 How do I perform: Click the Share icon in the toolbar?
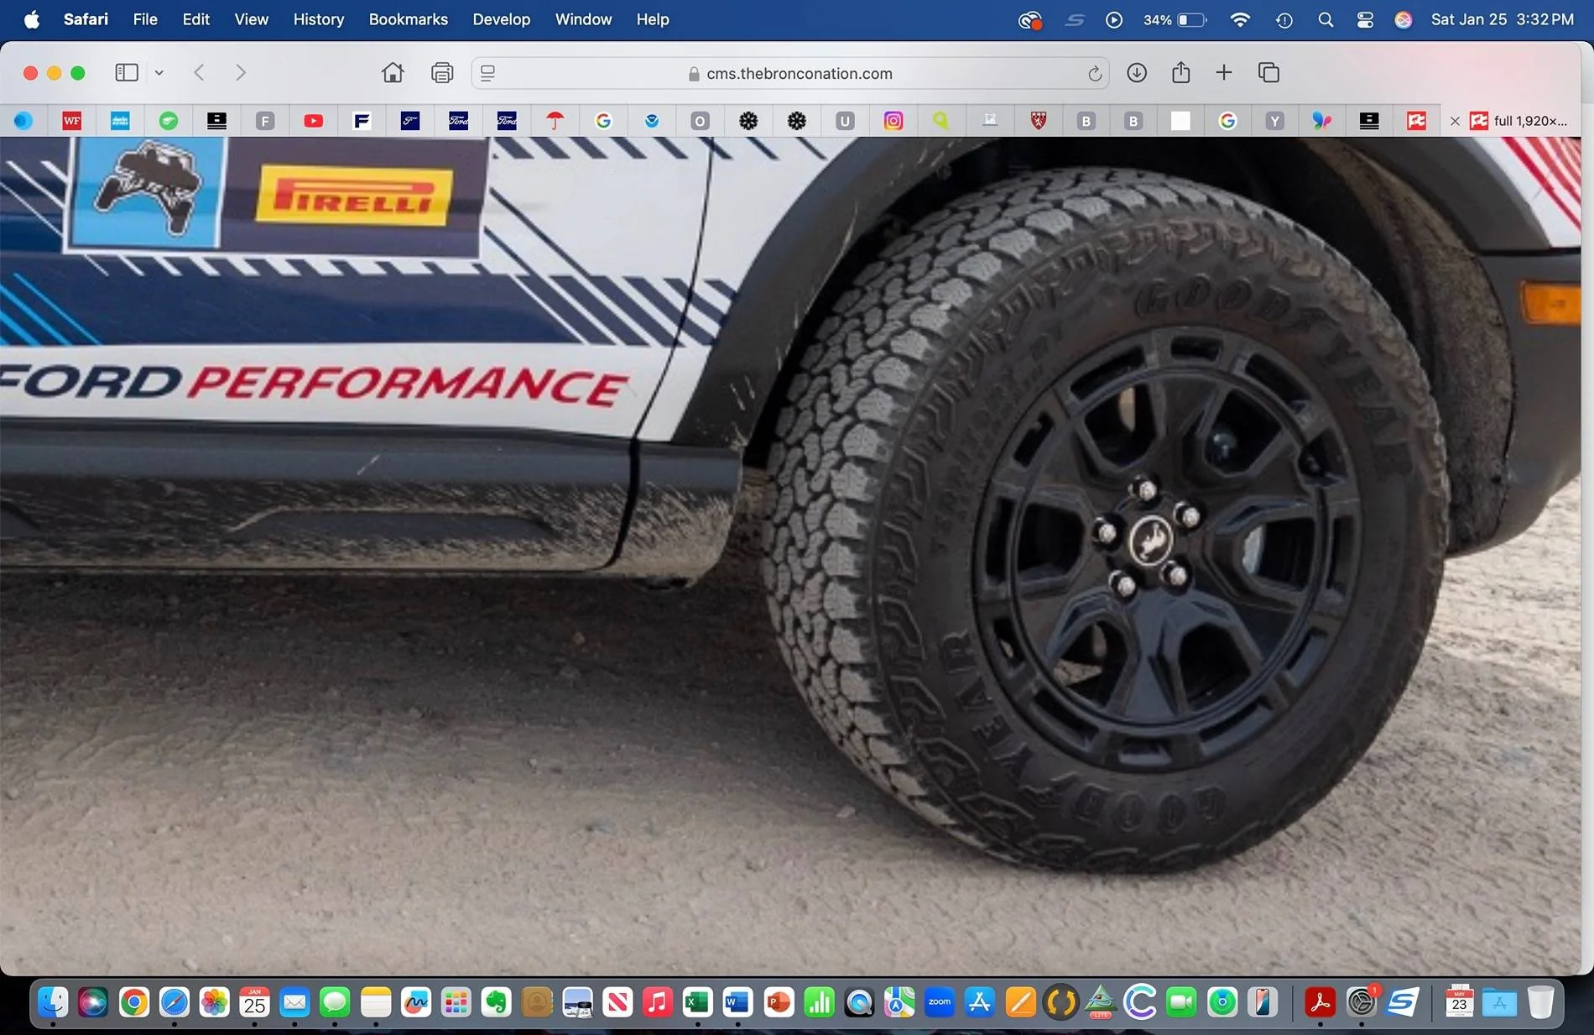point(1181,73)
